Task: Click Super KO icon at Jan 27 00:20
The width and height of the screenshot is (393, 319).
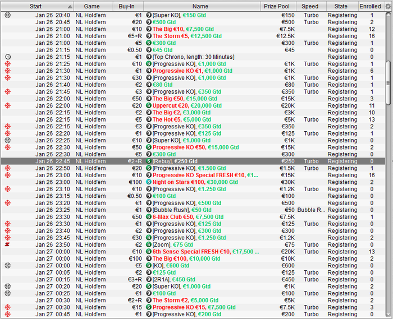Action: [8, 286]
